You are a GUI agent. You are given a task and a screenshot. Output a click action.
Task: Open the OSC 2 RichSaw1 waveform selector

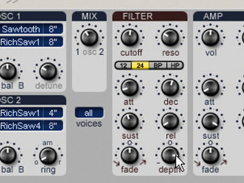(21, 113)
